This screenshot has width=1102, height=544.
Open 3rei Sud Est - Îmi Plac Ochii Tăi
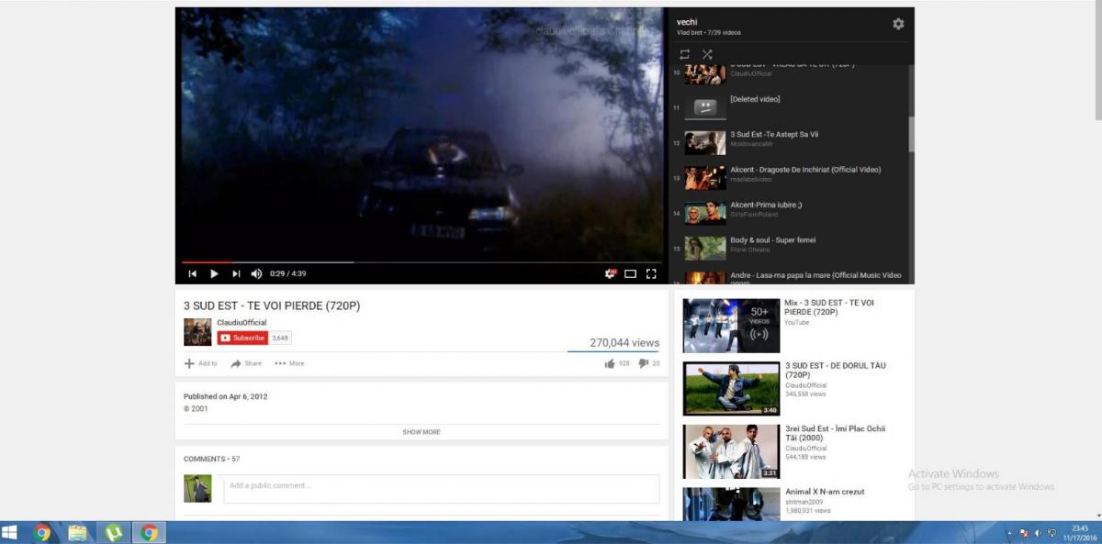click(x=835, y=433)
